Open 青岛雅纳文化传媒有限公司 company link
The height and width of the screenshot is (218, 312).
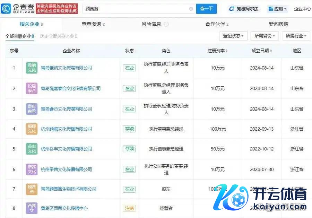[66, 68]
